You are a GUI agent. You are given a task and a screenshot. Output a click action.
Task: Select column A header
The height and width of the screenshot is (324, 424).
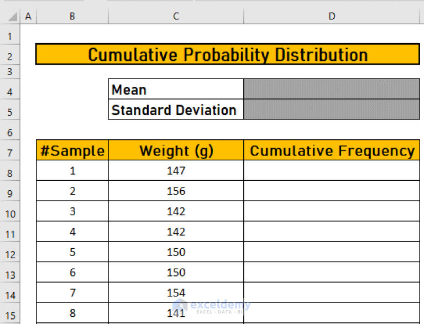click(28, 16)
